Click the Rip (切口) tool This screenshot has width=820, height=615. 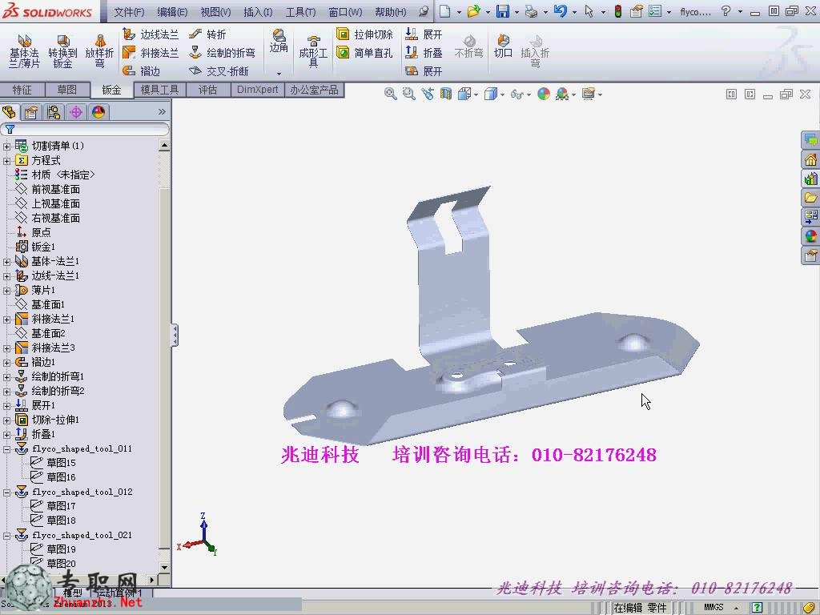click(x=503, y=46)
